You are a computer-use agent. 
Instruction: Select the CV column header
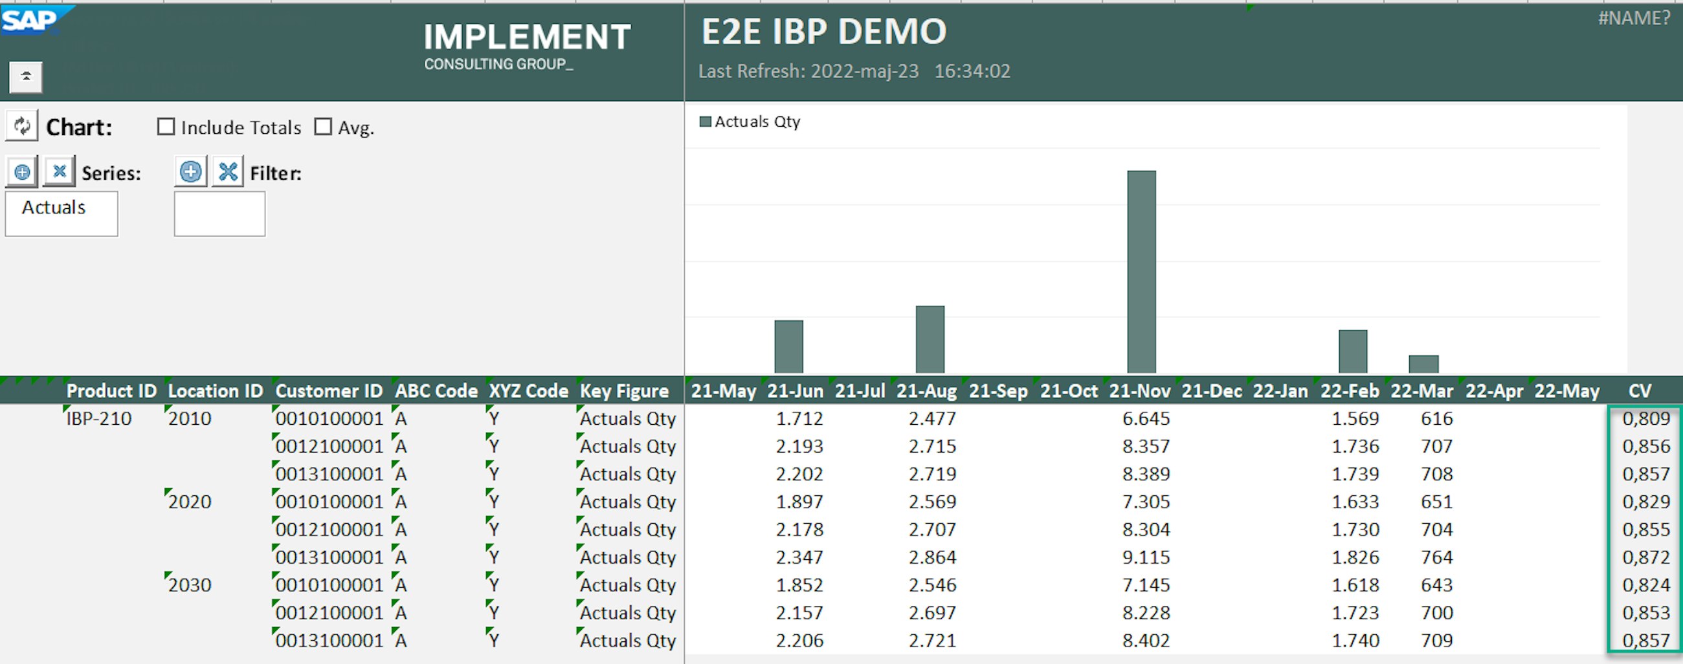tap(1640, 391)
